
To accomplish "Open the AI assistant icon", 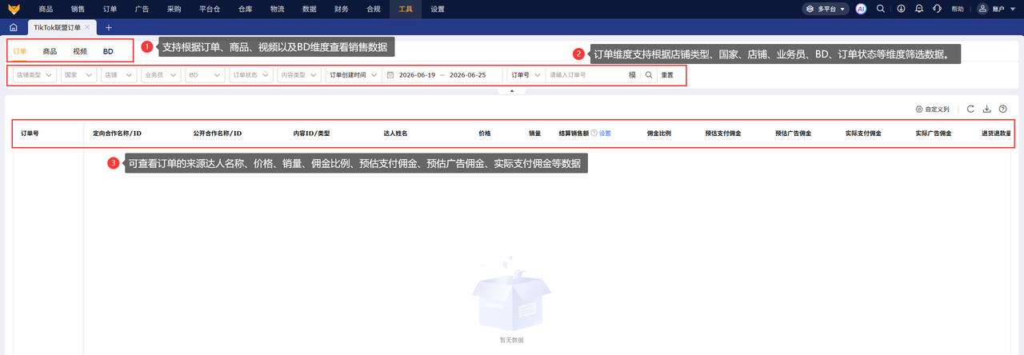I will coord(861,9).
